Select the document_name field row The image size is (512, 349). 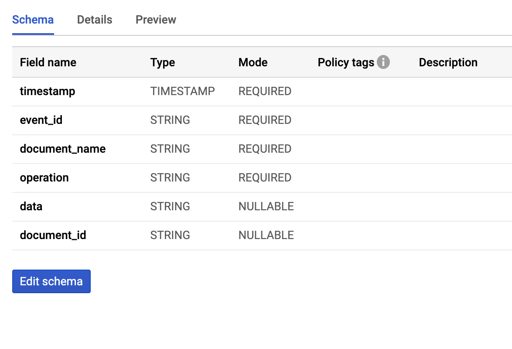click(62, 149)
